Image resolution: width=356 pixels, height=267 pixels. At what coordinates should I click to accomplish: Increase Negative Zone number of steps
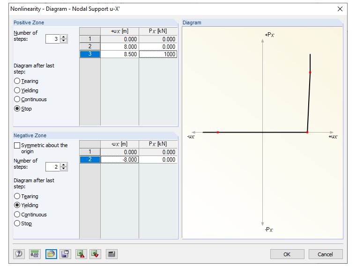coord(64,164)
